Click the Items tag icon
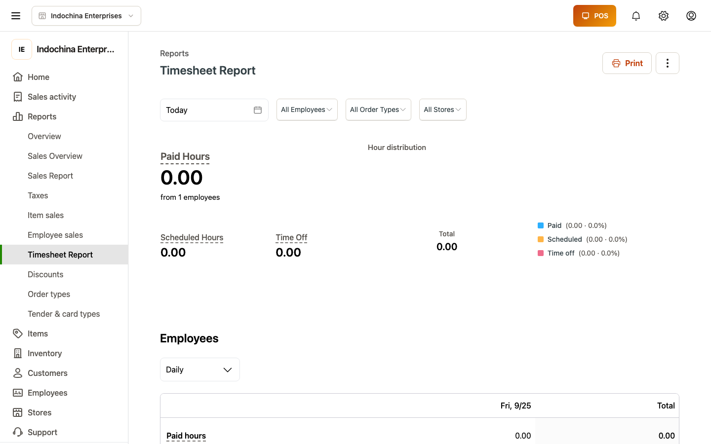Screen dimensions: 711x444 point(18,333)
